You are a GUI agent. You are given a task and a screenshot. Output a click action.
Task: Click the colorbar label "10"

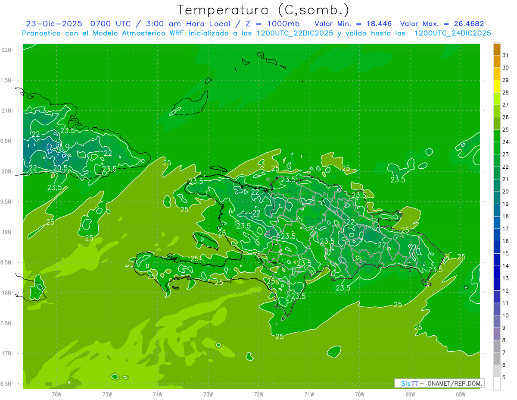click(505, 315)
